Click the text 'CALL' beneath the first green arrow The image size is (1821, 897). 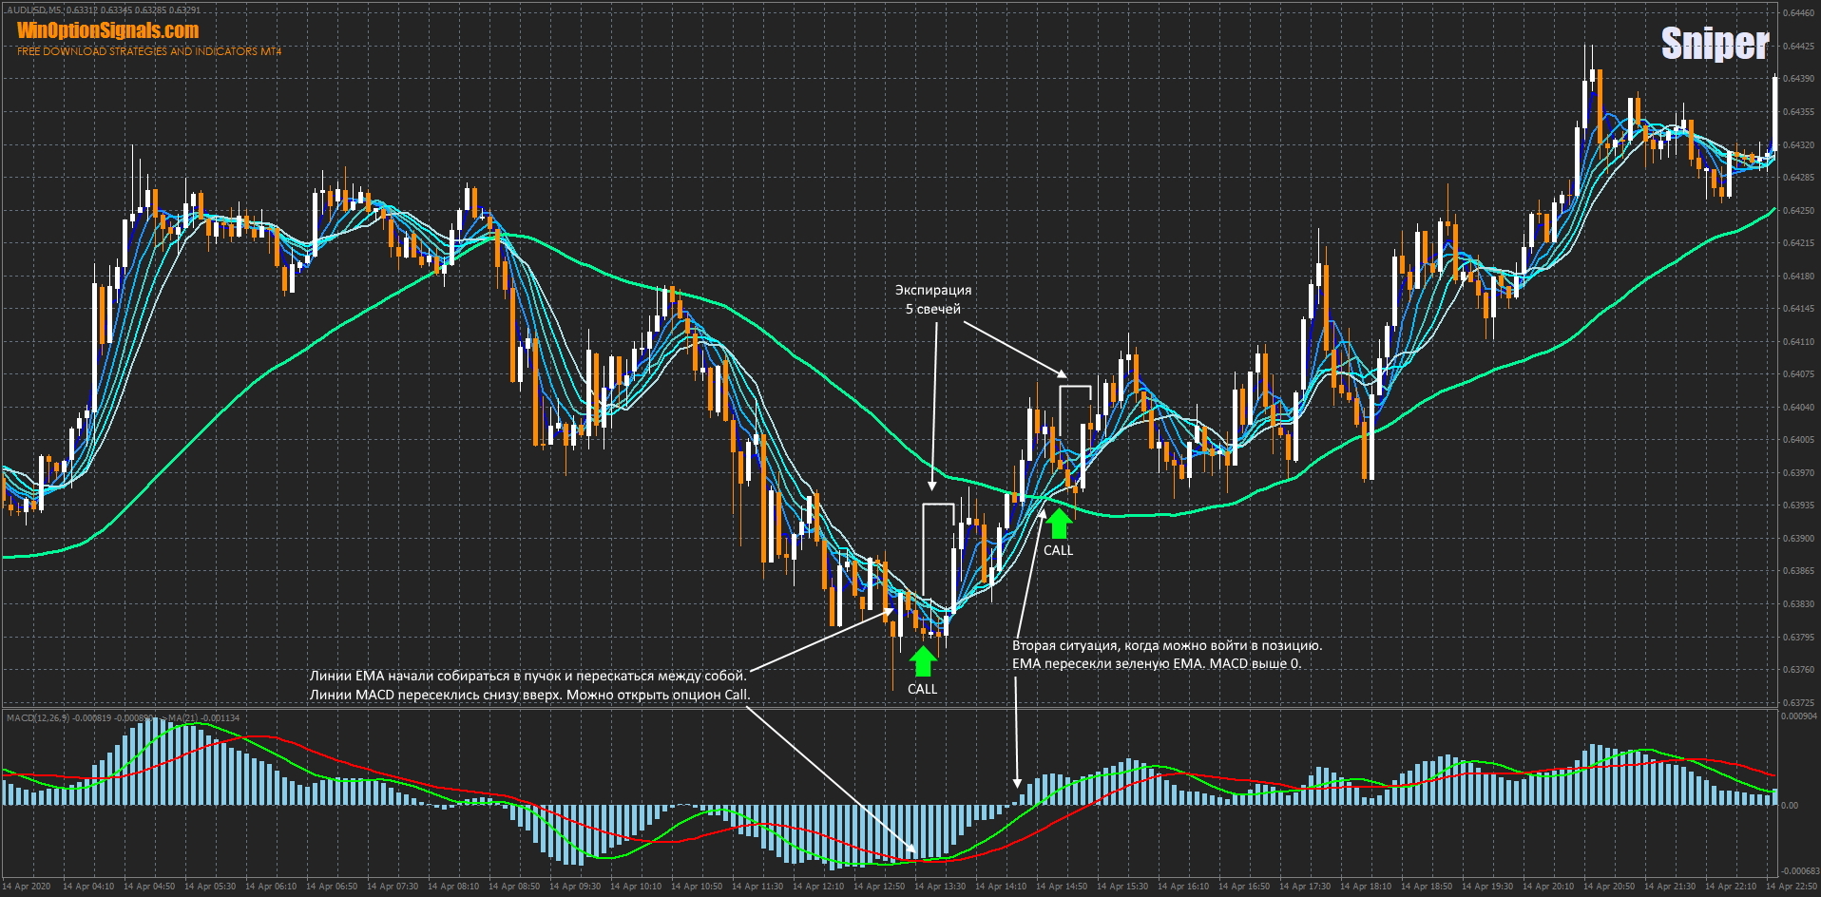[x=922, y=689]
